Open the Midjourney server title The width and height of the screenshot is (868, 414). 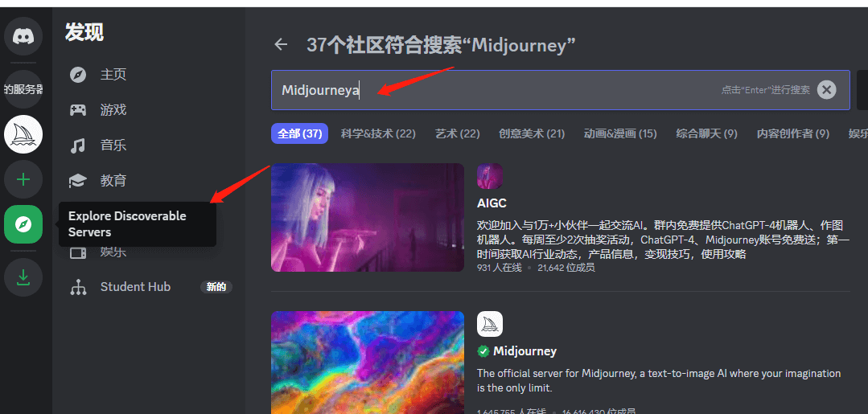(x=525, y=351)
